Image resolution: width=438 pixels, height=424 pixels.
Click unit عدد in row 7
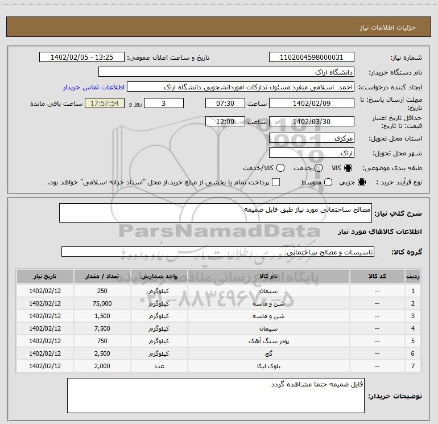coord(159,366)
